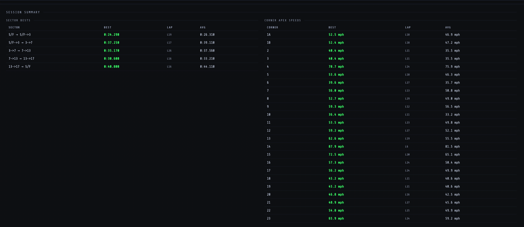
Task: Click the Corner column header
Action: tap(273, 27)
